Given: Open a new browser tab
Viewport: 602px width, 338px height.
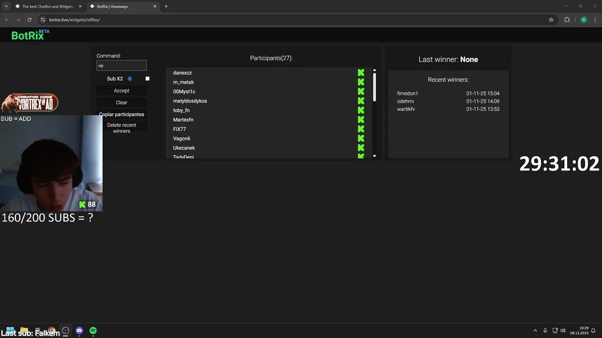Looking at the screenshot, I should pos(166,7).
